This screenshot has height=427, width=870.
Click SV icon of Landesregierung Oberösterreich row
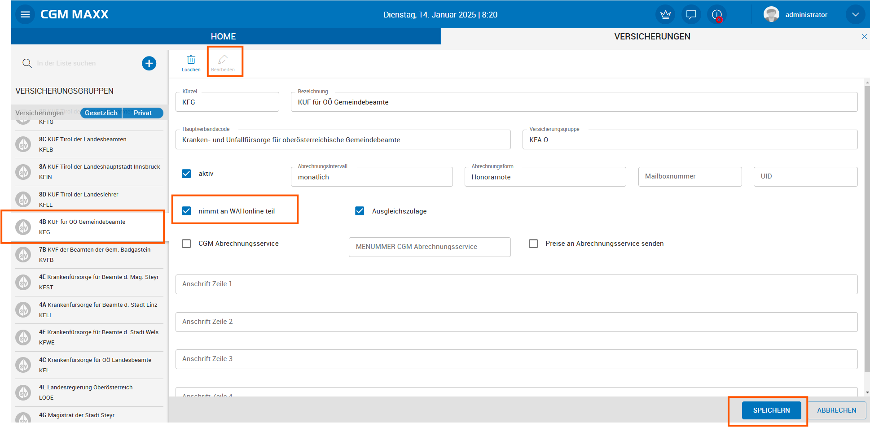pos(23,392)
